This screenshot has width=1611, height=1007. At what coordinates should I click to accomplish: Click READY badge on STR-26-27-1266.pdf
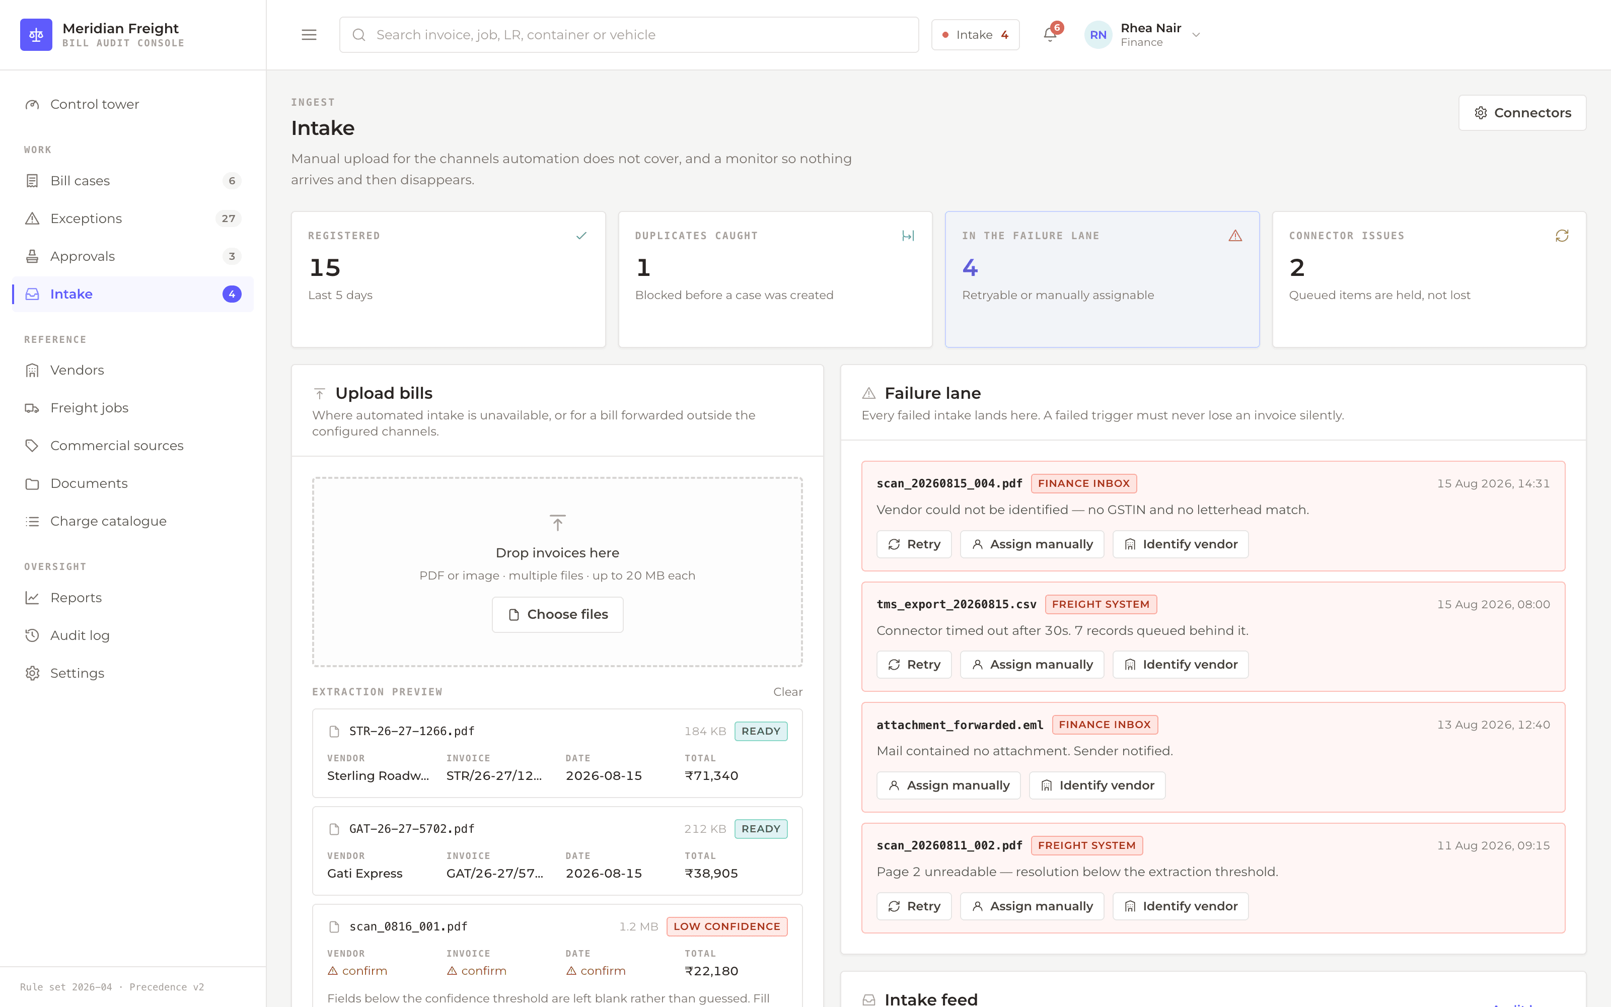tap(761, 731)
